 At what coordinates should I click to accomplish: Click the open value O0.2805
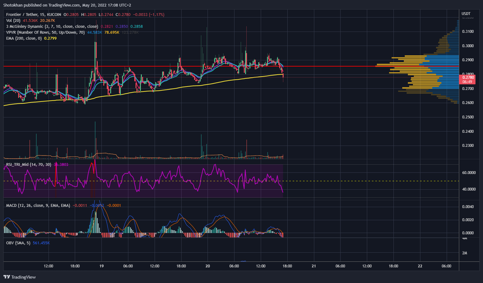[71, 15]
